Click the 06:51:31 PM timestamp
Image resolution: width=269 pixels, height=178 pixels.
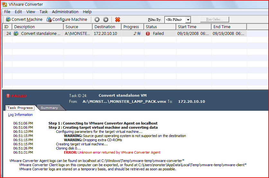click(x=23, y=152)
